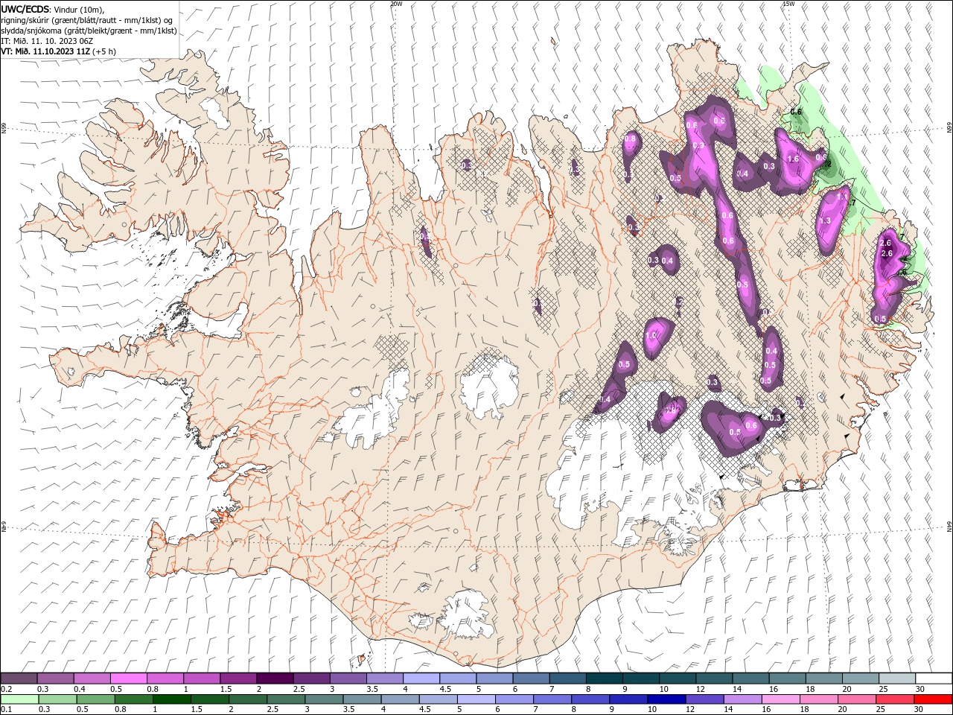Select the bright pink upper swatch at 0.5
Image resolution: width=953 pixels, height=715 pixels.
point(128,679)
